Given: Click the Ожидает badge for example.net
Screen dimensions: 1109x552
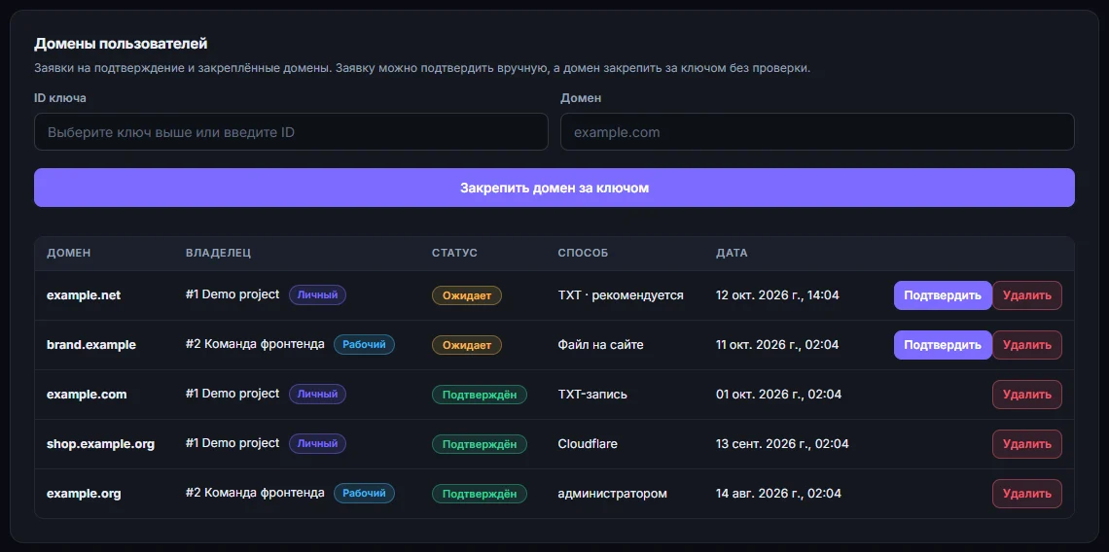Looking at the screenshot, I should [x=467, y=295].
